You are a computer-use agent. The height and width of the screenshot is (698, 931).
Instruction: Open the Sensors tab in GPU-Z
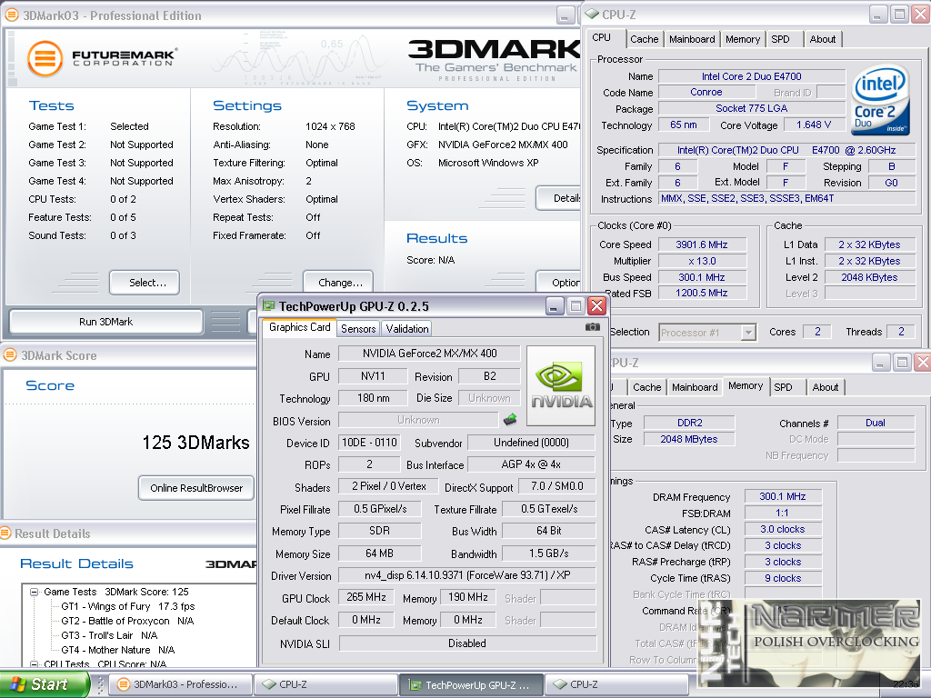point(358,328)
